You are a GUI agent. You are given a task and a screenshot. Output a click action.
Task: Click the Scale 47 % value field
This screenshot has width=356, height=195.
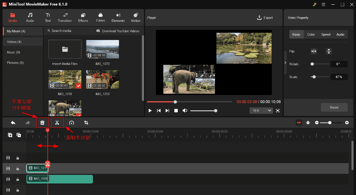pos(339,77)
